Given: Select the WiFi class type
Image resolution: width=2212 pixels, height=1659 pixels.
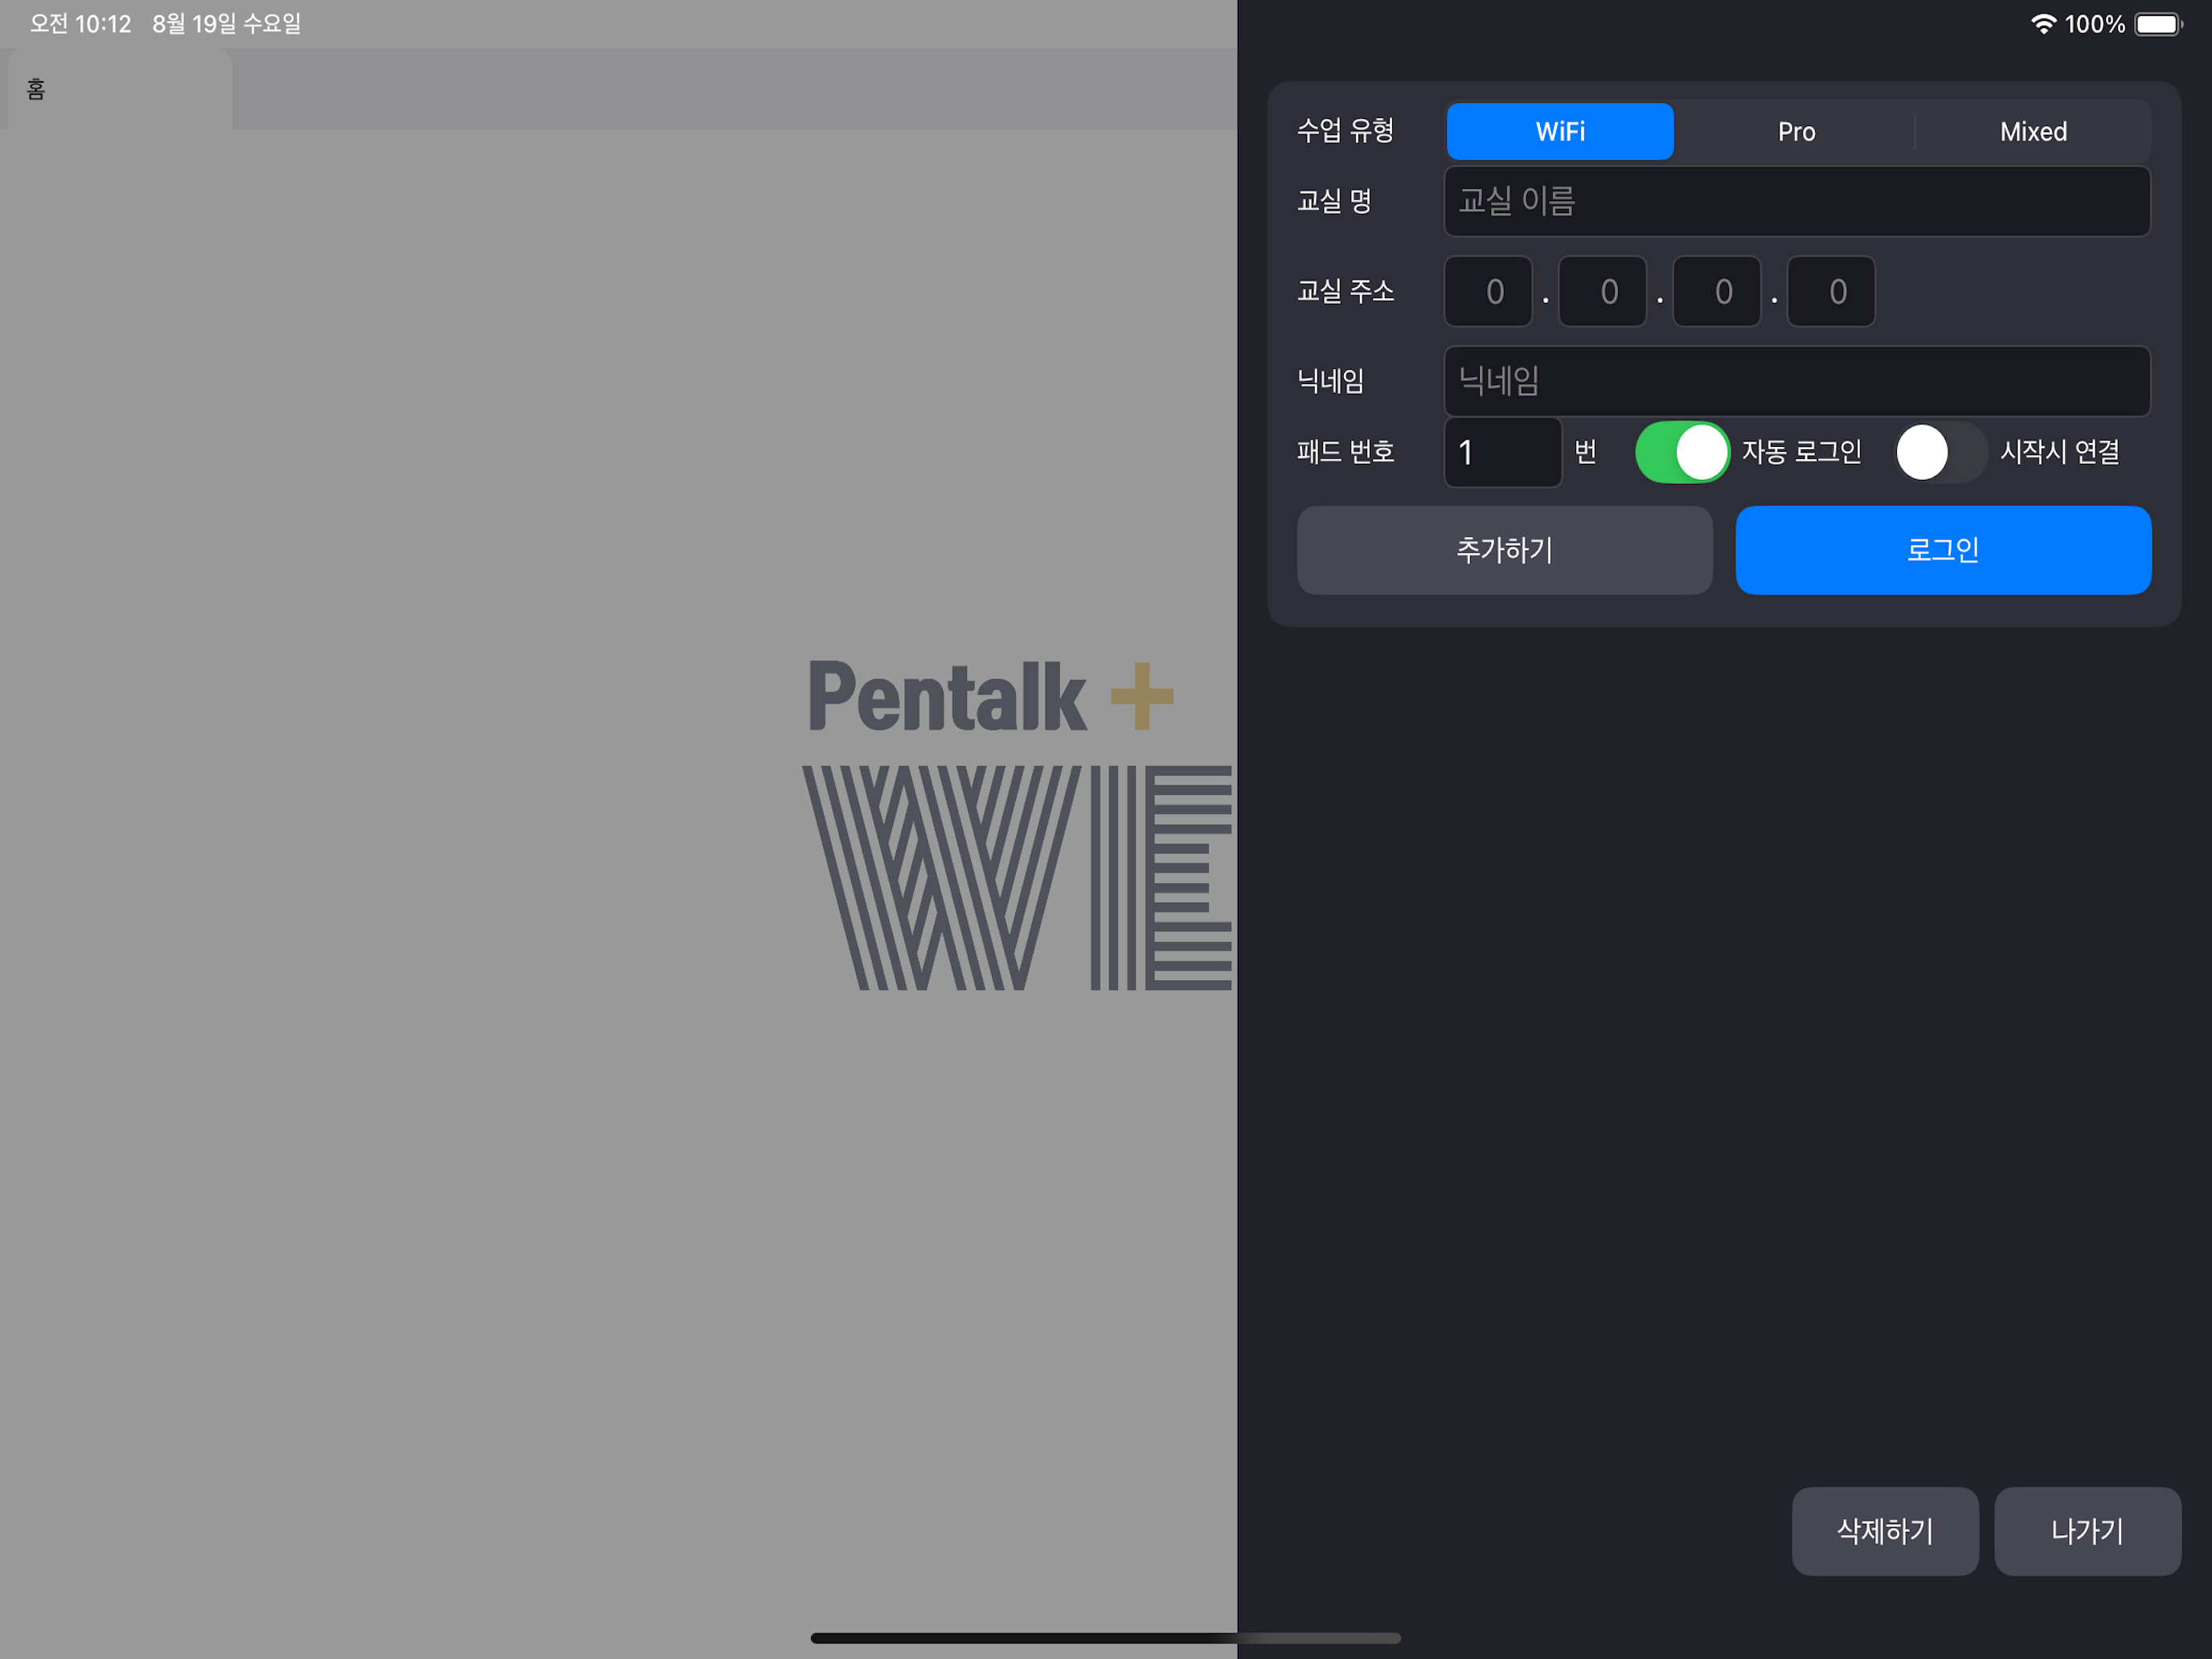Looking at the screenshot, I should tap(1560, 131).
